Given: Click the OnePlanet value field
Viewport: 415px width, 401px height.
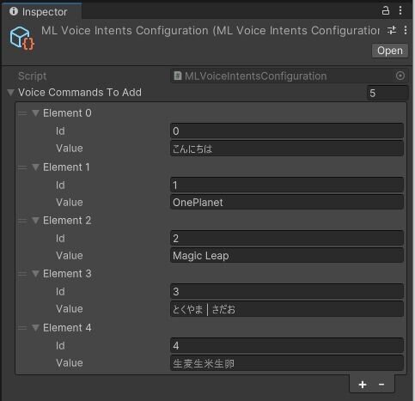Looking at the screenshot, I should tap(287, 203).
